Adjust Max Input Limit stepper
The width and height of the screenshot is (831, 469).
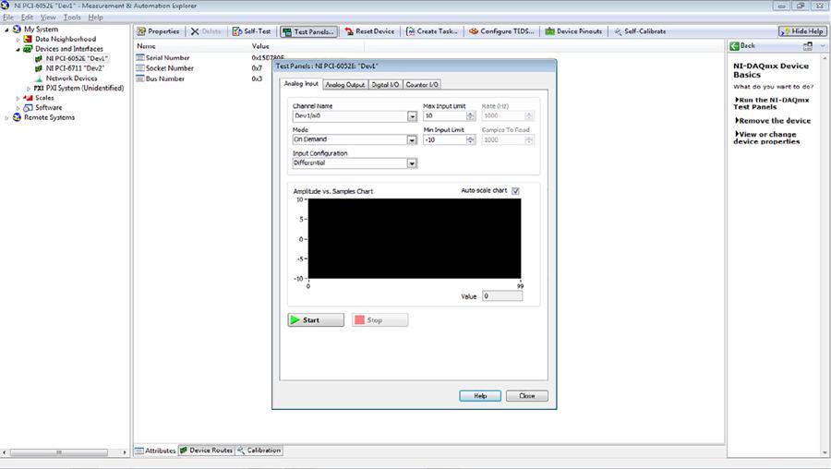coord(471,116)
